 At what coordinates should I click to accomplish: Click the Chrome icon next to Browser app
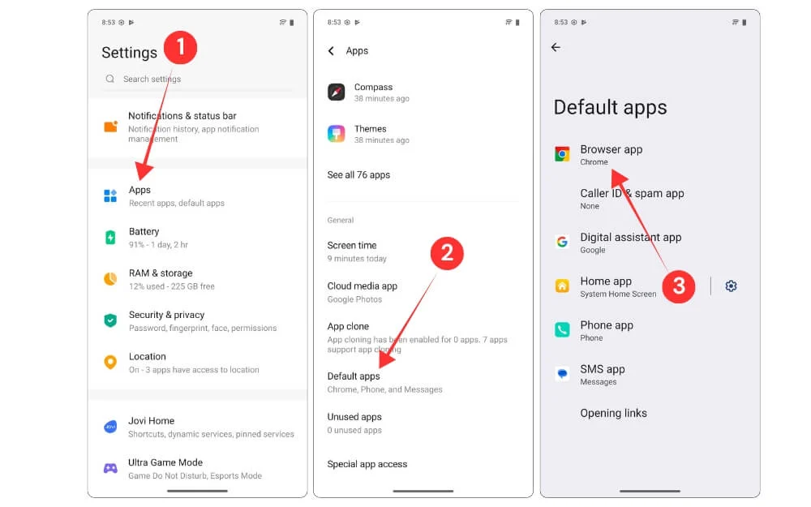coord(562,154)
